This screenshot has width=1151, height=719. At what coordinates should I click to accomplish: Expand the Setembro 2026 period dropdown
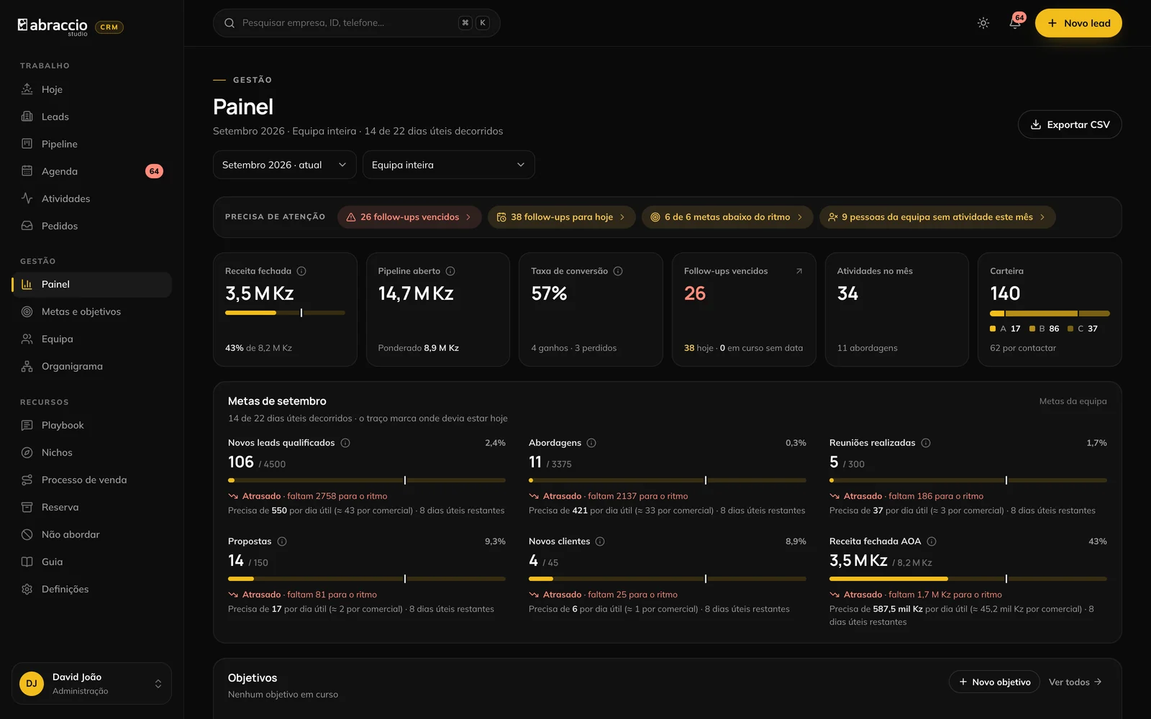tap(285, 165)
